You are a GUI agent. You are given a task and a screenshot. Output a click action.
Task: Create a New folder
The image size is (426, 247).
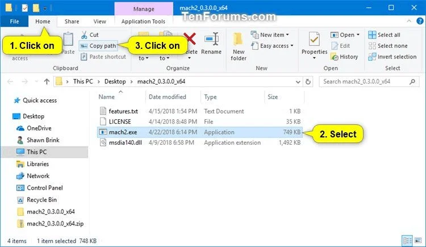238,46
